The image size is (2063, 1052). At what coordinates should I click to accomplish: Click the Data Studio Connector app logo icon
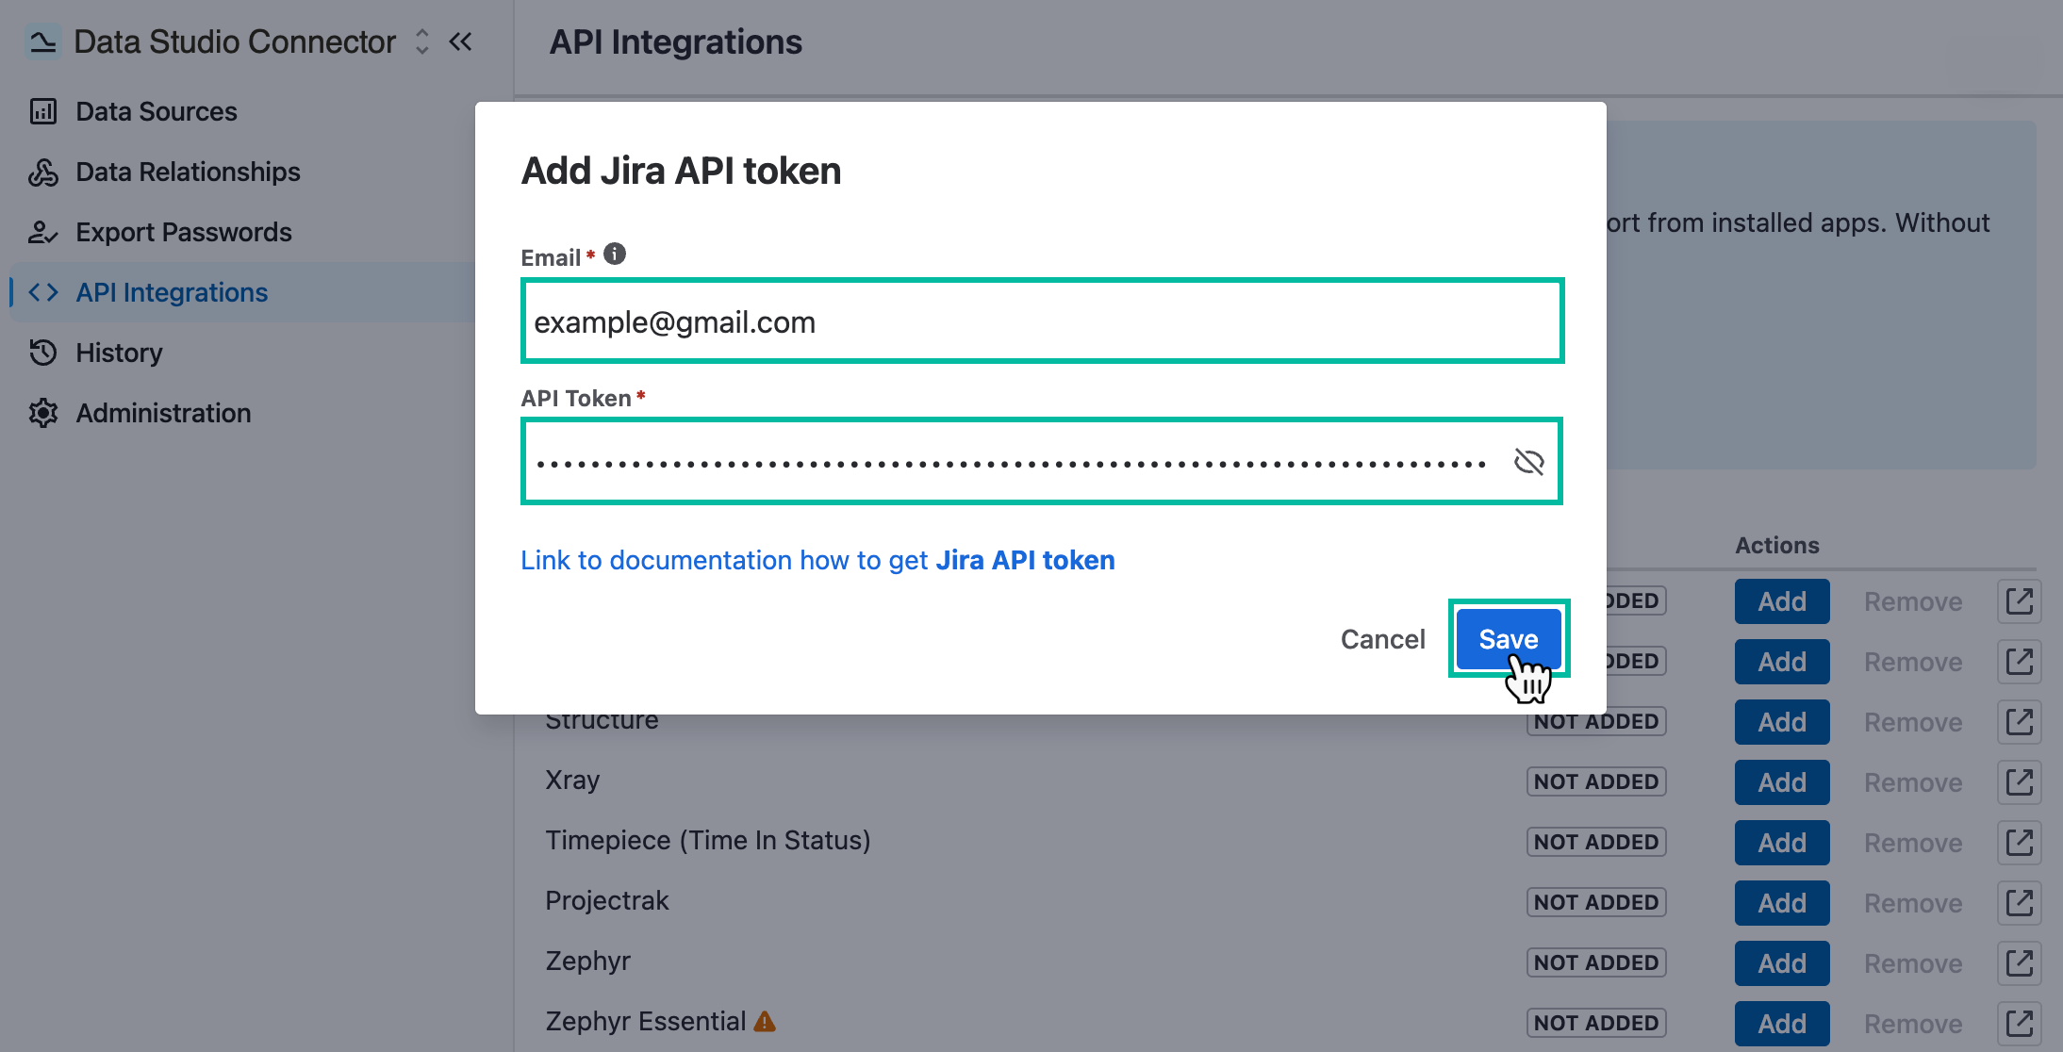[x=42, y=41]
